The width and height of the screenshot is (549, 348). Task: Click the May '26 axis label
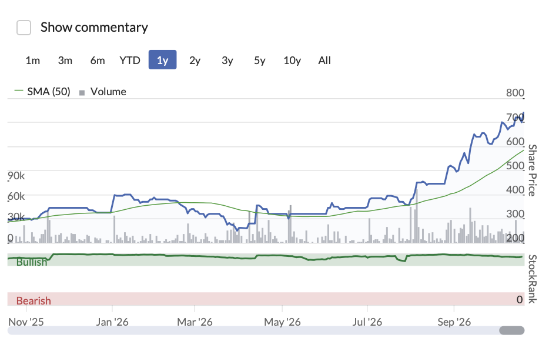tap(282, 322)
